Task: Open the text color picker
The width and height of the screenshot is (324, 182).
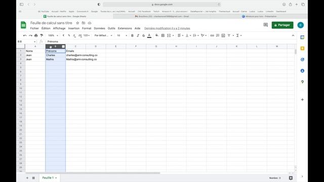Action: (x=149, y=36)
